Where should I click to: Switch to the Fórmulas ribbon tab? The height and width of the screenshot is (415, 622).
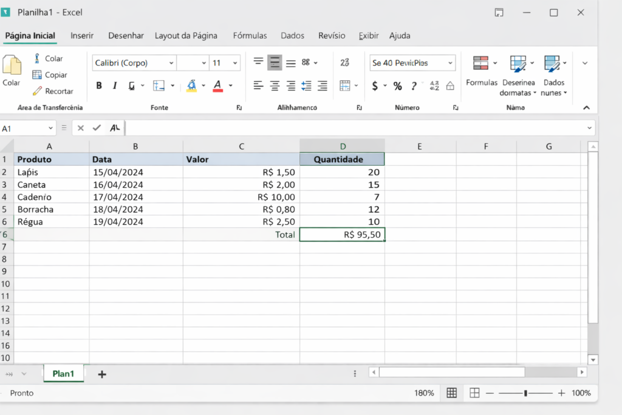tap(250, 36)
